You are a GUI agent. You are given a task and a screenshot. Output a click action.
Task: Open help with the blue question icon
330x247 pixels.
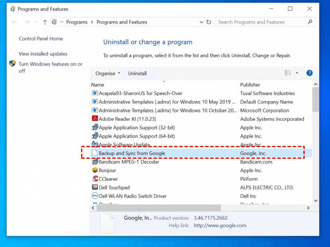pyautogui.click(x=309, y=73)
